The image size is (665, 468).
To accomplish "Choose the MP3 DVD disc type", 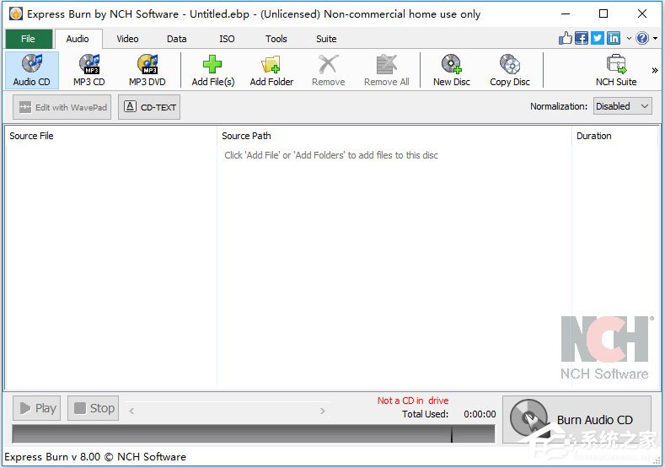I will 147,71.
